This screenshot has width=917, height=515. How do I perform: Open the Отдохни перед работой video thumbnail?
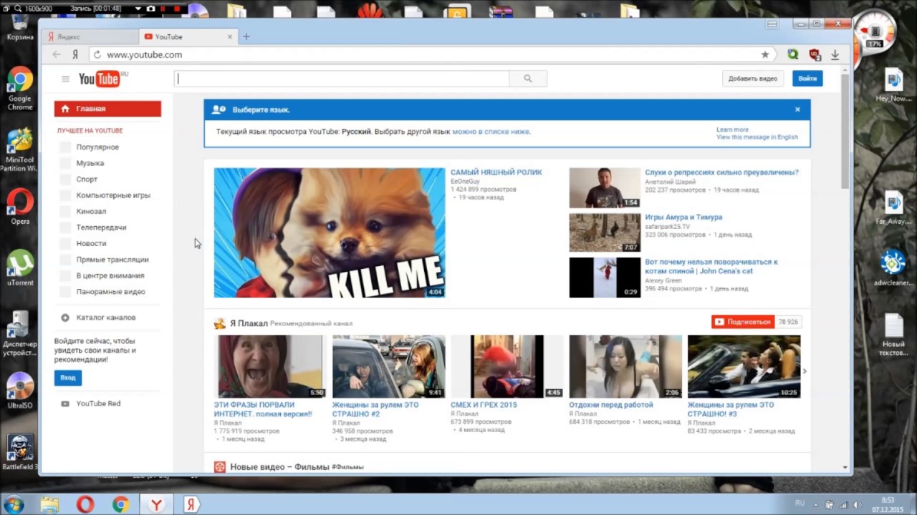[x=625, y=366]
